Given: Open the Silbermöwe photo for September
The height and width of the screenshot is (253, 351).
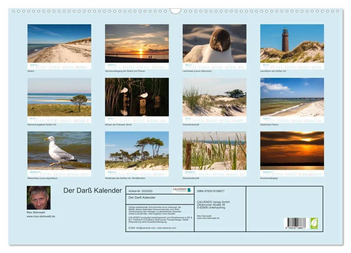Looking at the screenshot, I should click(60, 152).
